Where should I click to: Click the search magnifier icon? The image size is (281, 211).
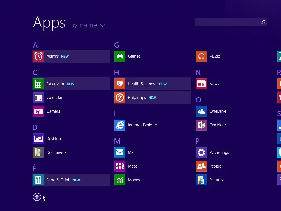tap(263, 22)
